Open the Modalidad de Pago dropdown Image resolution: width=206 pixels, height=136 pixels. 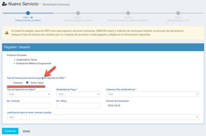(x=78, y=94)
